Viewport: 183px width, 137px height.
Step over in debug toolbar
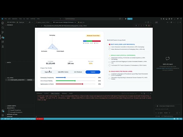tap(139, 25)
